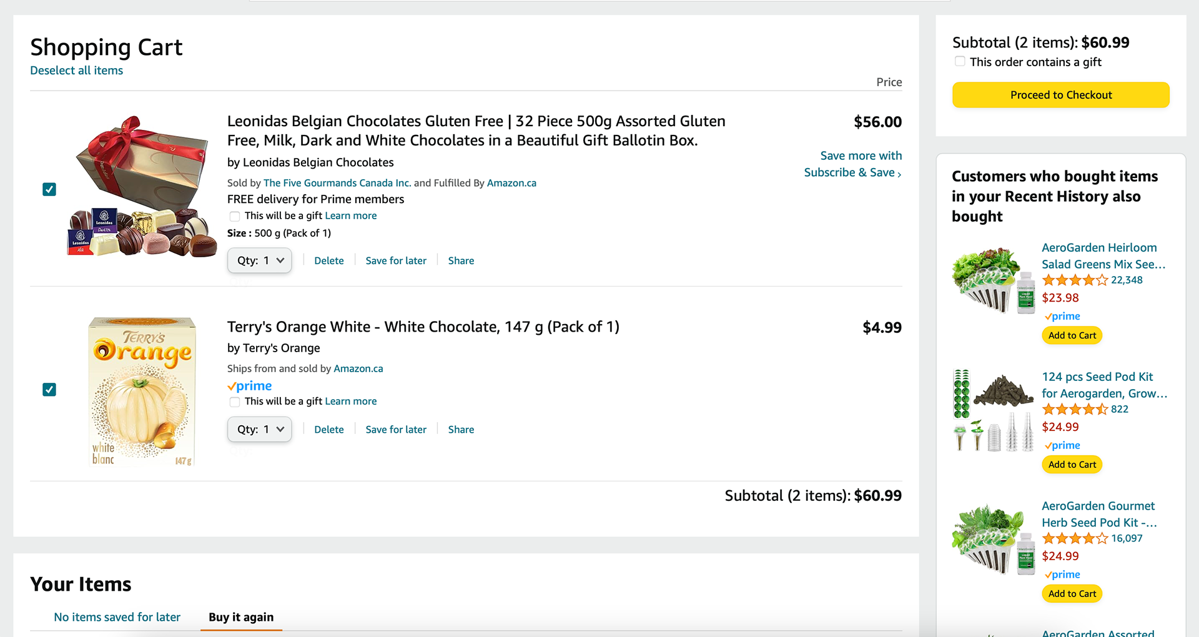Viewport: 1199px width, 637px height.
Task: Click Proceed to Checkout button
Action: click(1060, 95)
